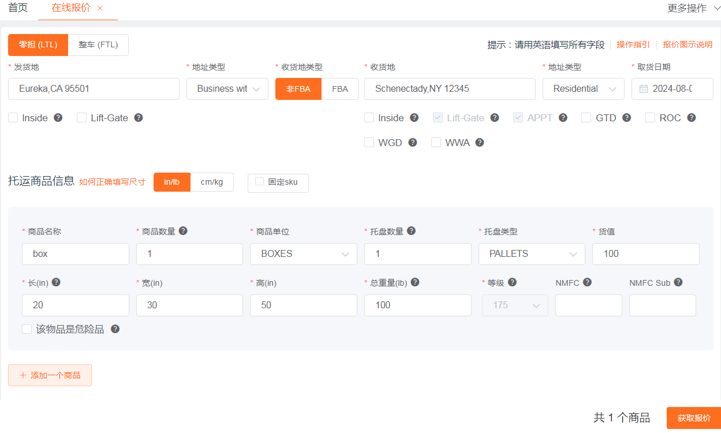Open calendar icon in 取货日期 field
721x433 pixels.
644,89
